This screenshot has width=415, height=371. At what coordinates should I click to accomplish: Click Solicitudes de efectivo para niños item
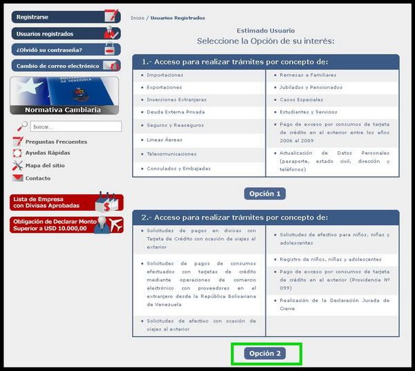[335, 239]
